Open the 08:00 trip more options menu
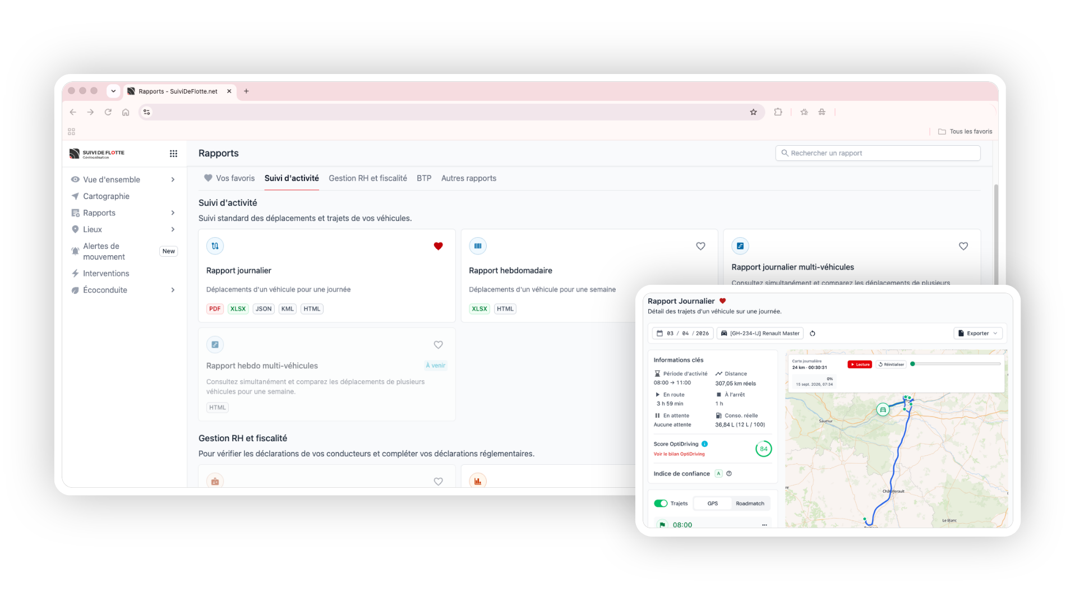 [764, 525]
